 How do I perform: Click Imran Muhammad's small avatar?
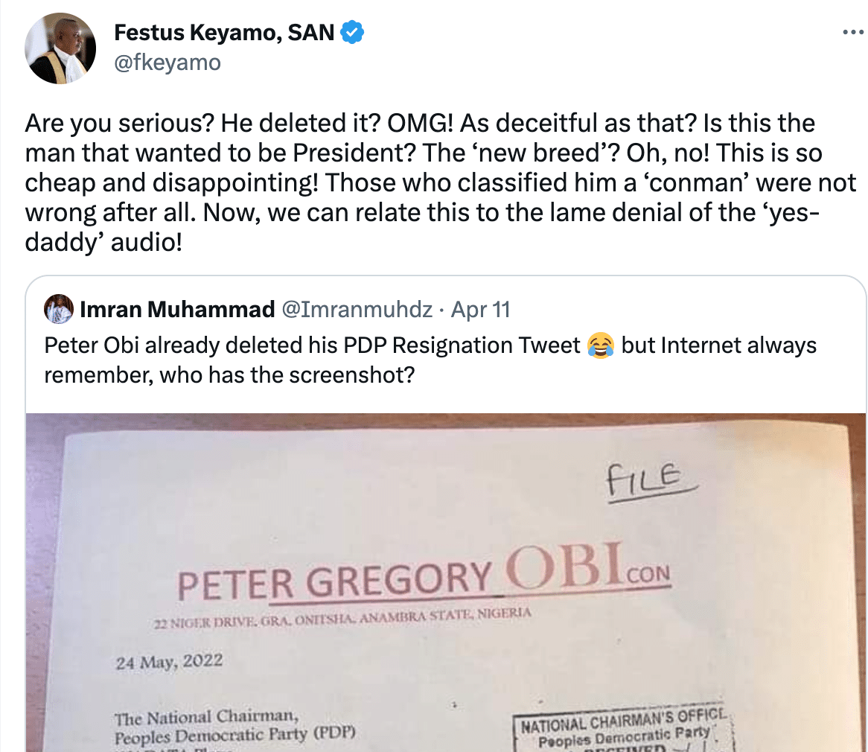[x=59, y=309]
